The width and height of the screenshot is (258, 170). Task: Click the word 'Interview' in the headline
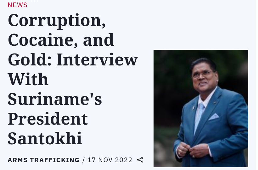point(97,60)
